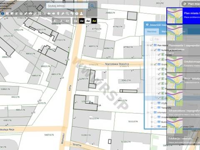Click the Stanisława Staszica street label

117,64
